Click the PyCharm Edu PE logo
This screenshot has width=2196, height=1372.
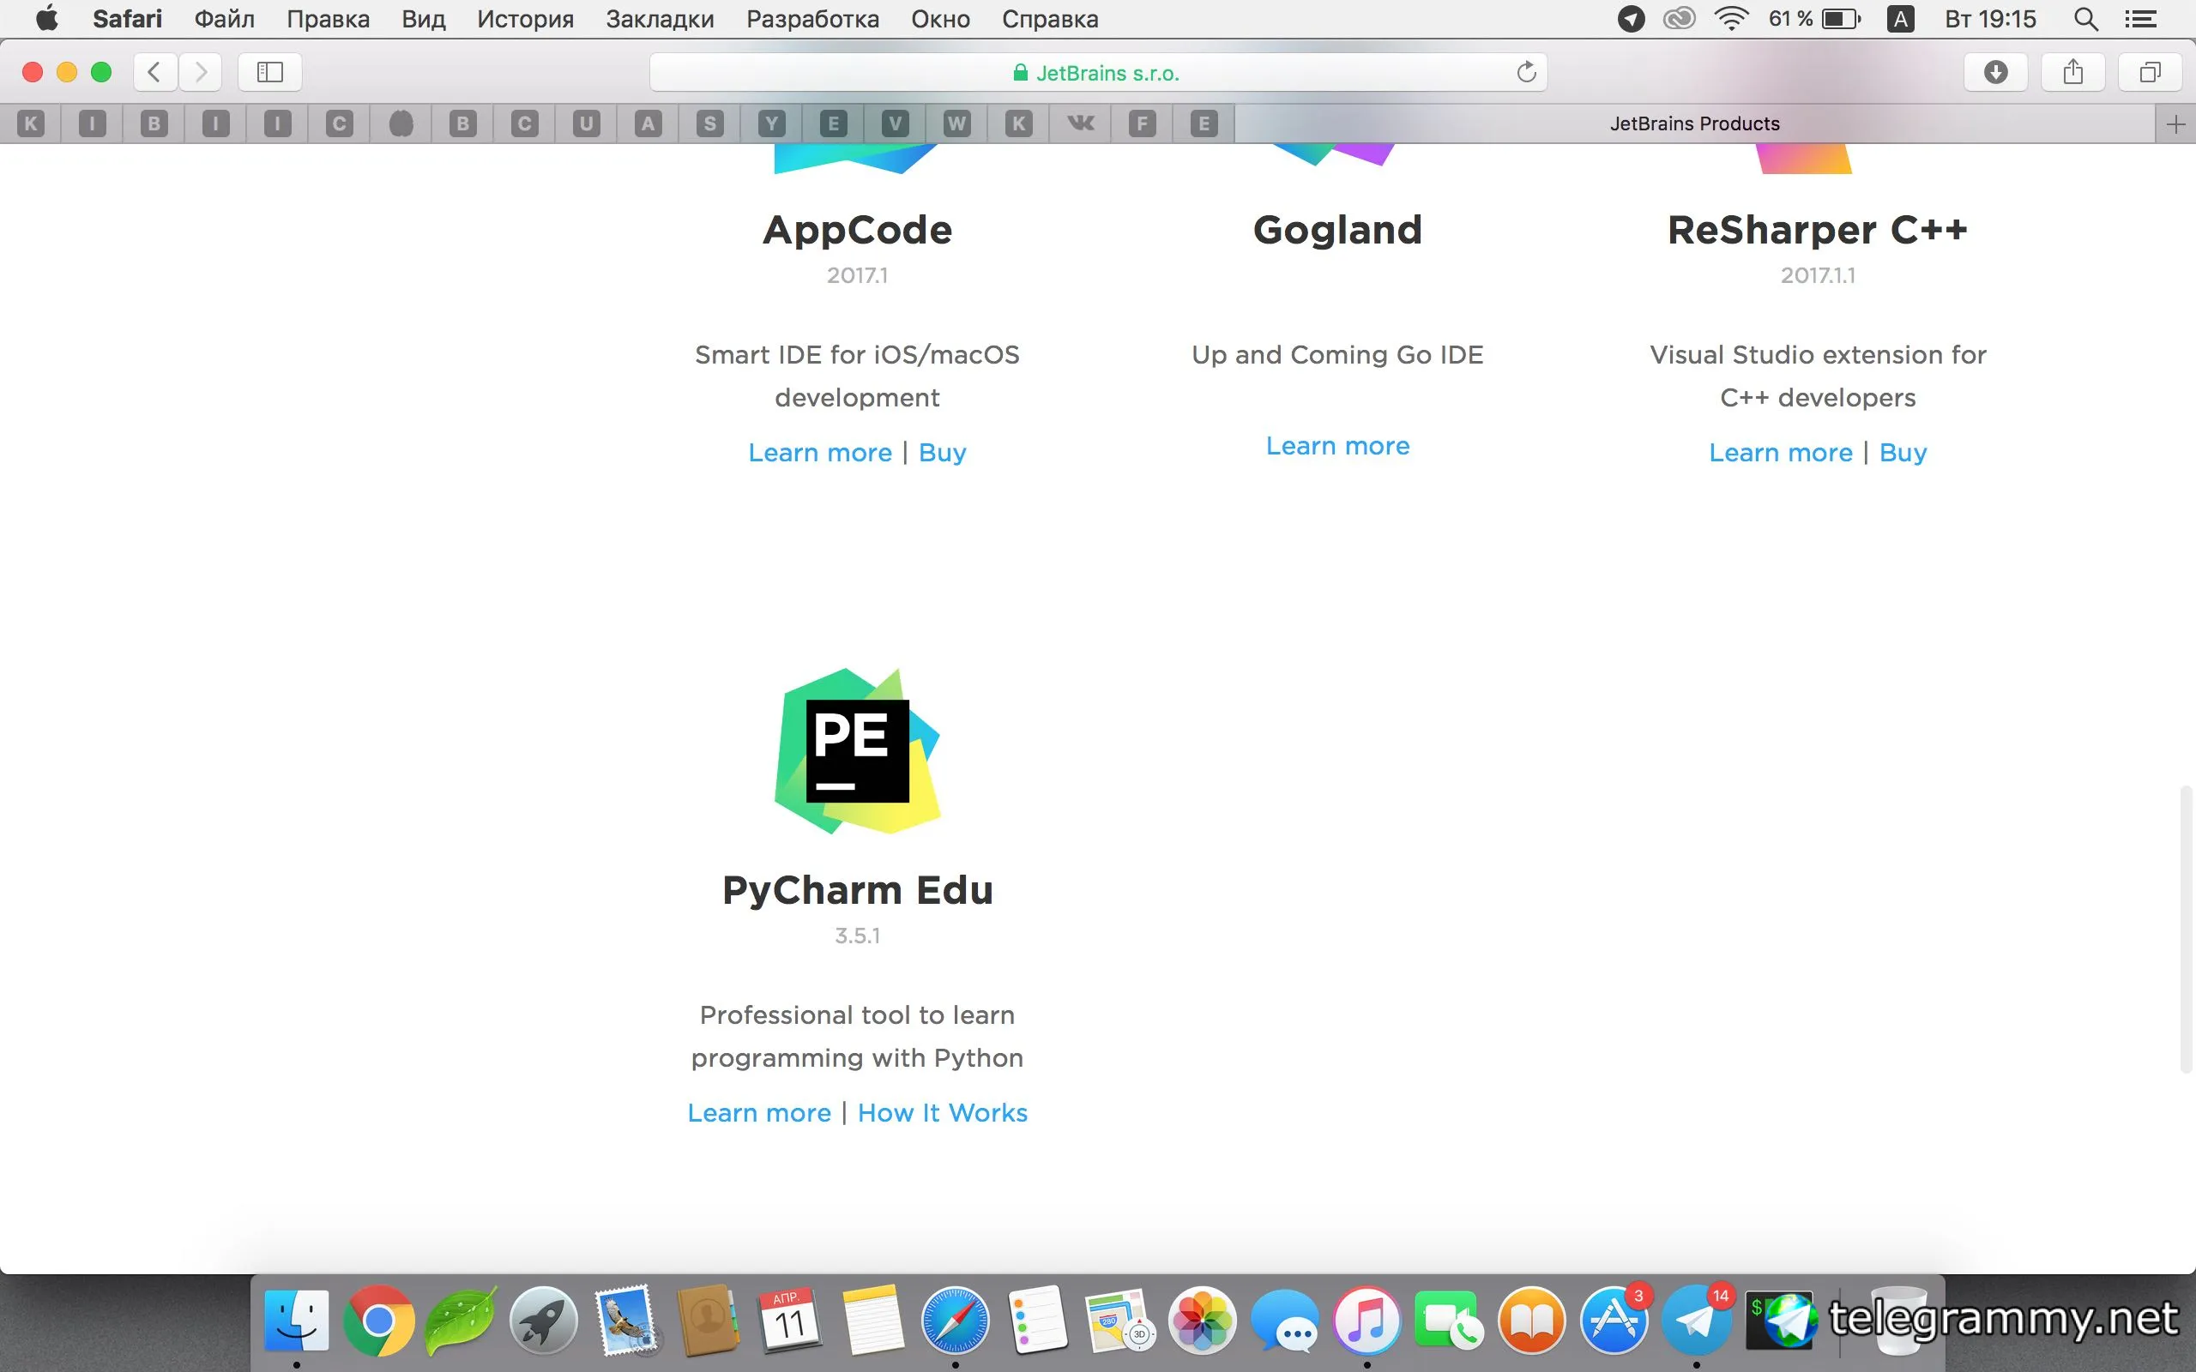pos(858,751)
